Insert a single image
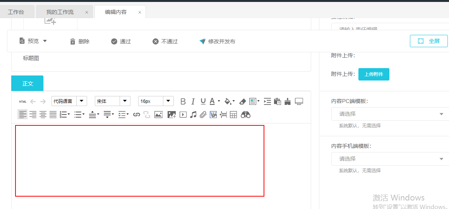This screenshot has height=209, width=449. [x=158, y=115]
